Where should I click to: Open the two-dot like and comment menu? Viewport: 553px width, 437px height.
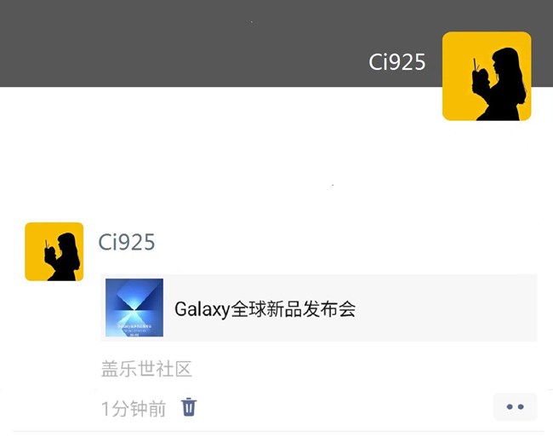point(515,406)
